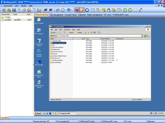The width and height of the screenshot is (165, 123).
Task: Click the CN console icon in the toolbar
Action: (14, 10)
